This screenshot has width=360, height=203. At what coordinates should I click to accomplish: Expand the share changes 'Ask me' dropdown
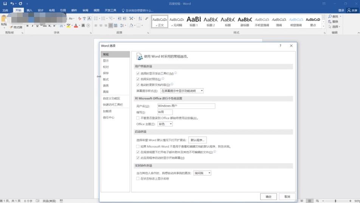tap(202, 173)
